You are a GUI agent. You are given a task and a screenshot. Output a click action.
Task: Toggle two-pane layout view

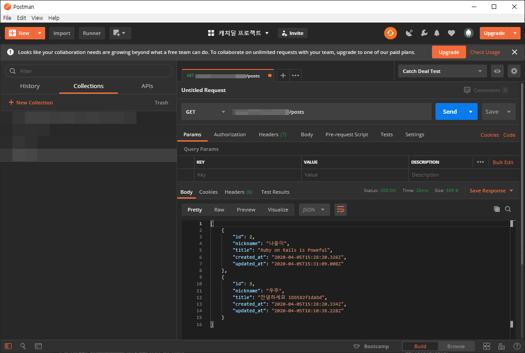(486, 346)
